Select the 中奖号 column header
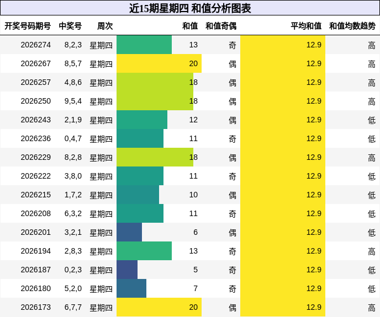The image size is (380, 317). click(x=70, y=26)
